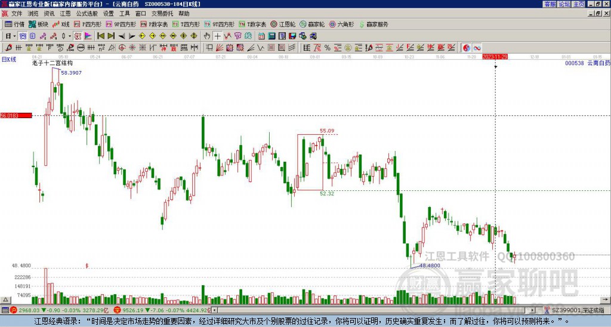Click the yellow diamond right-arrow icon
The image size is (611, 327).
[152, 36]
